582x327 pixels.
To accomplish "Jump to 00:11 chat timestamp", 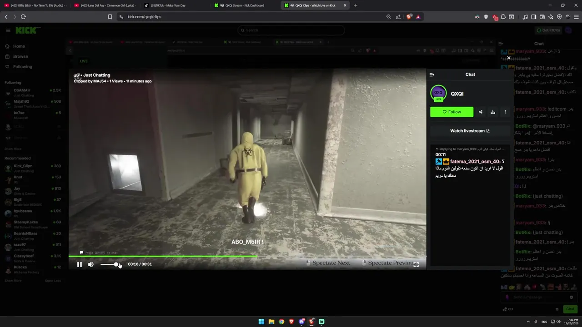I will point(440,155).
